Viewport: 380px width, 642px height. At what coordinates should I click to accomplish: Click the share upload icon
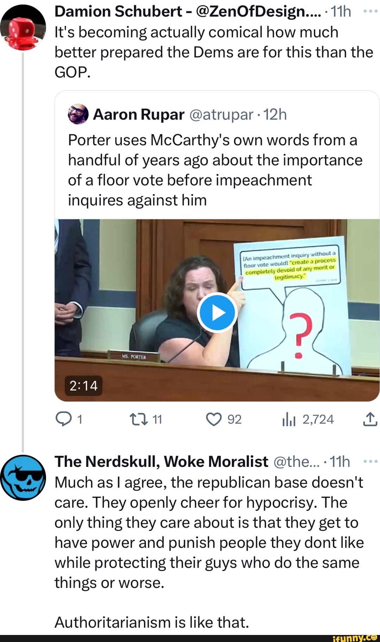(x=369, y=419)
